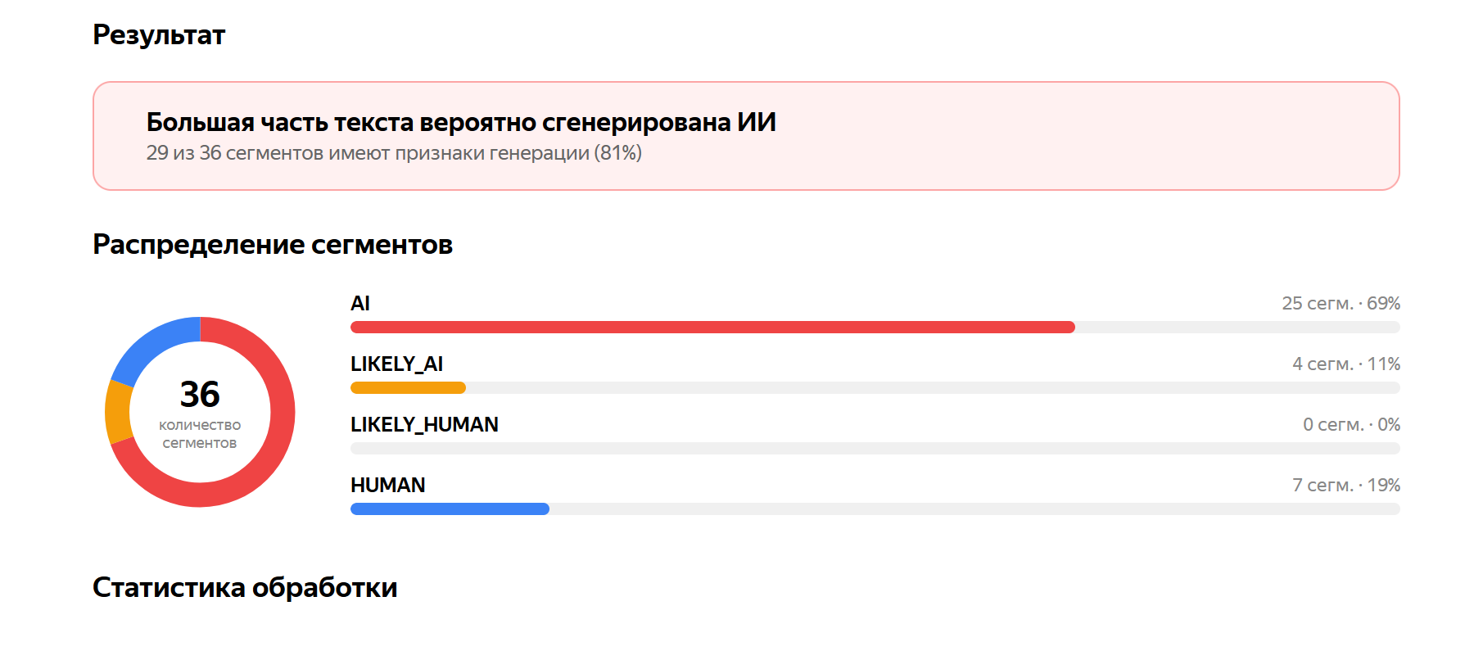Click the '7 сегм. · 19%' value
1483x651 pixels.
pyautogui.click(x=1346, y=486)
